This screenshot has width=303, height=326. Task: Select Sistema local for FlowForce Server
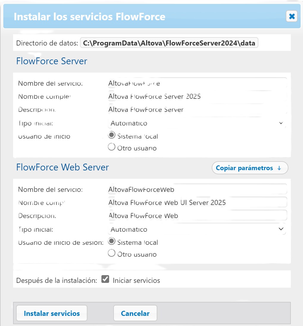tap(112, 135)
